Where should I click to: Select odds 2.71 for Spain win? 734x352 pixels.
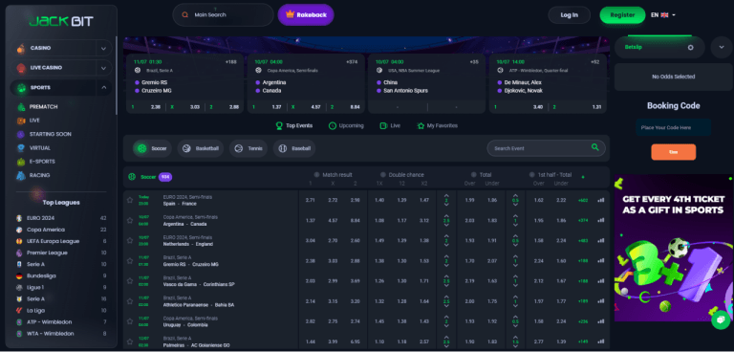(310, 200)
